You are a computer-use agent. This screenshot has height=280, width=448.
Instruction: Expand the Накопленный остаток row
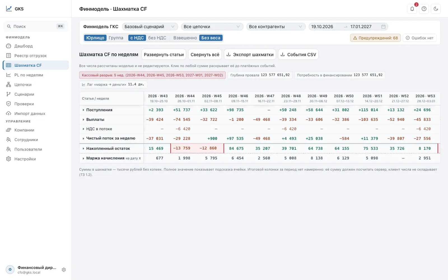tap(83, 148)
